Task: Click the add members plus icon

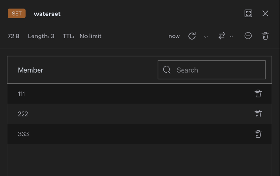Action: [248, 36]
